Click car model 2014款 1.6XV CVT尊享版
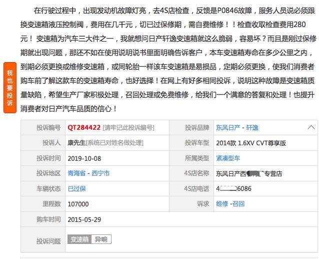The image size is (319, 259). (x=251, y=143)
